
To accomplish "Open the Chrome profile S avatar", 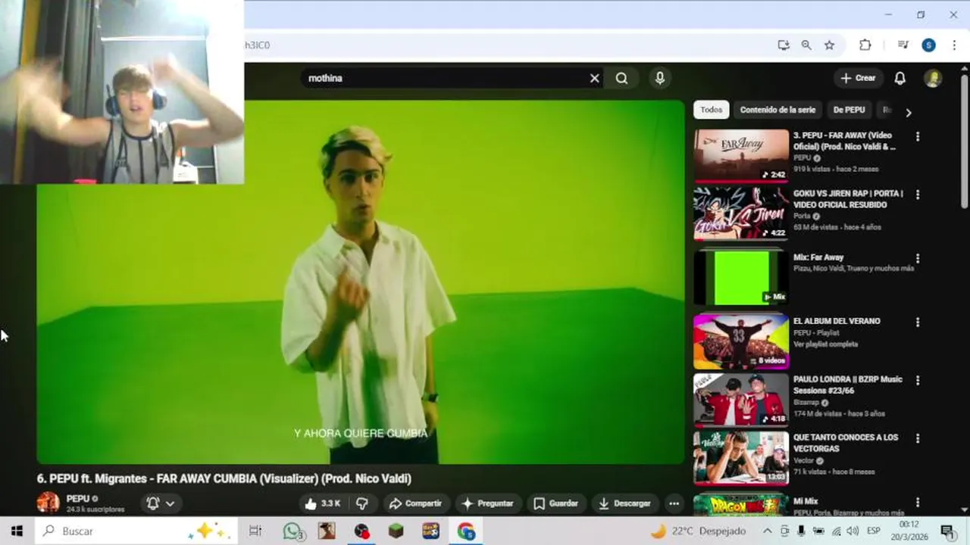I will pos(928,45).
